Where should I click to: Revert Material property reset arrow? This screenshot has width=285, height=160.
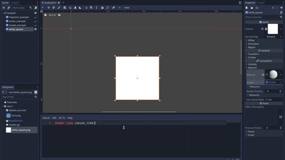tap(263, 75)
